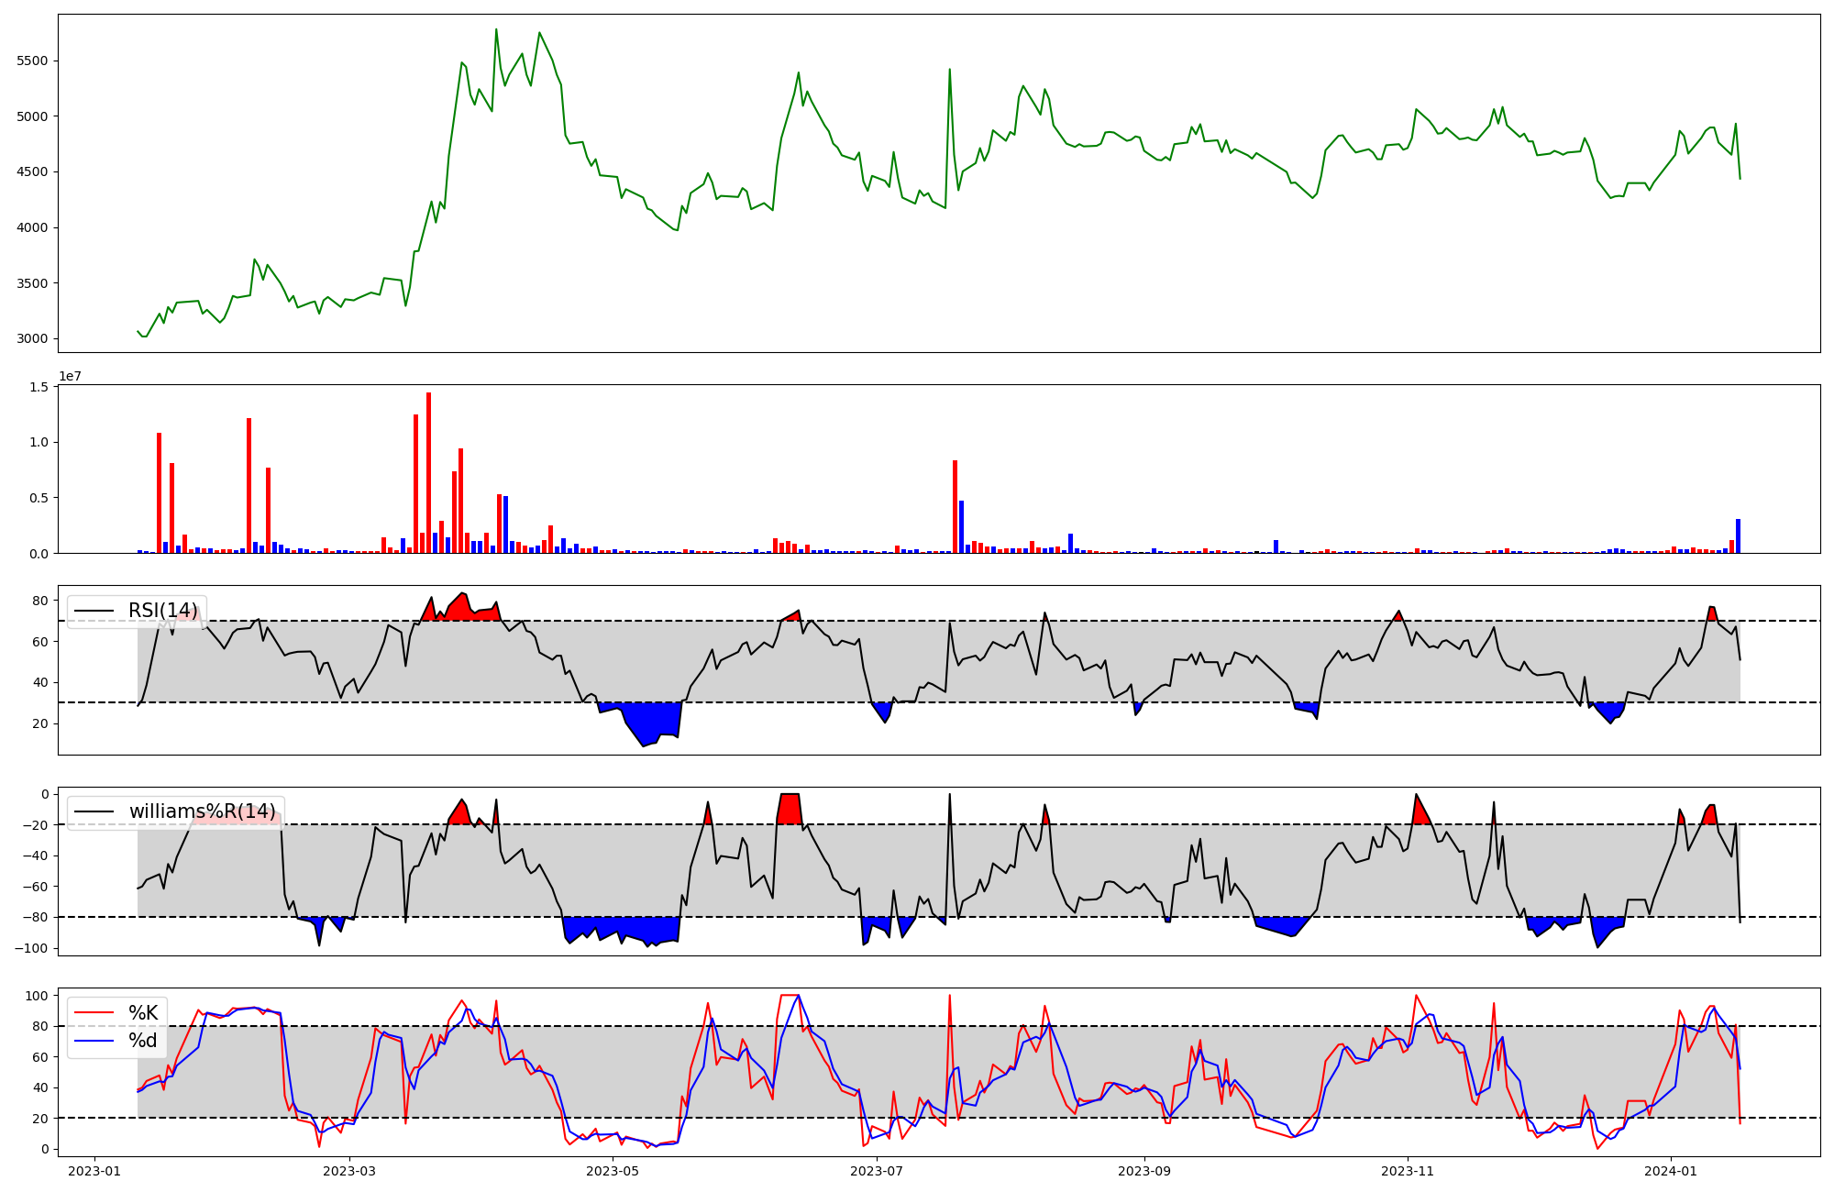Click the 3000 price axis tick label

(31, 339)
